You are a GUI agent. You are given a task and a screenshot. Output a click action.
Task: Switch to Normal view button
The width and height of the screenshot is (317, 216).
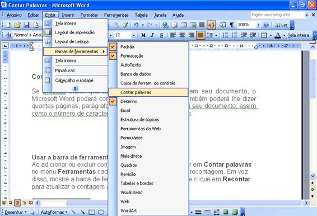click(x=4, y=203)
